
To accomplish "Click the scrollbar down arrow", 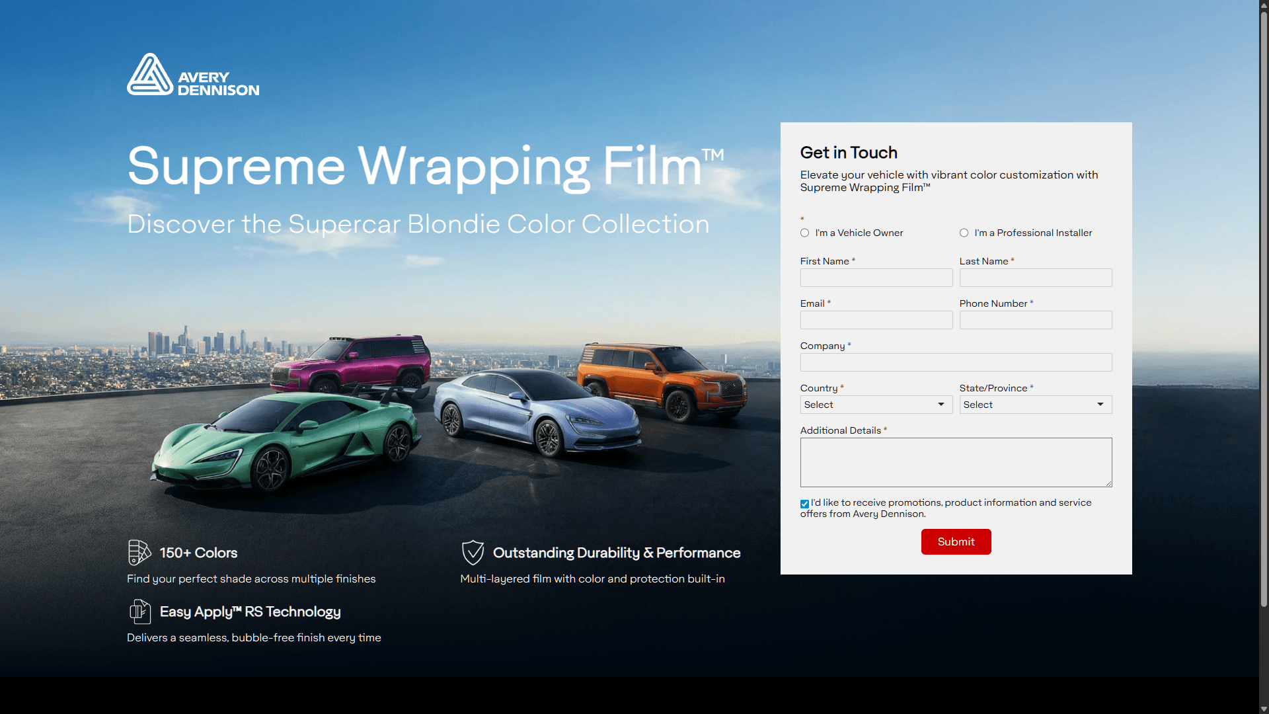I will (1264, 709).
